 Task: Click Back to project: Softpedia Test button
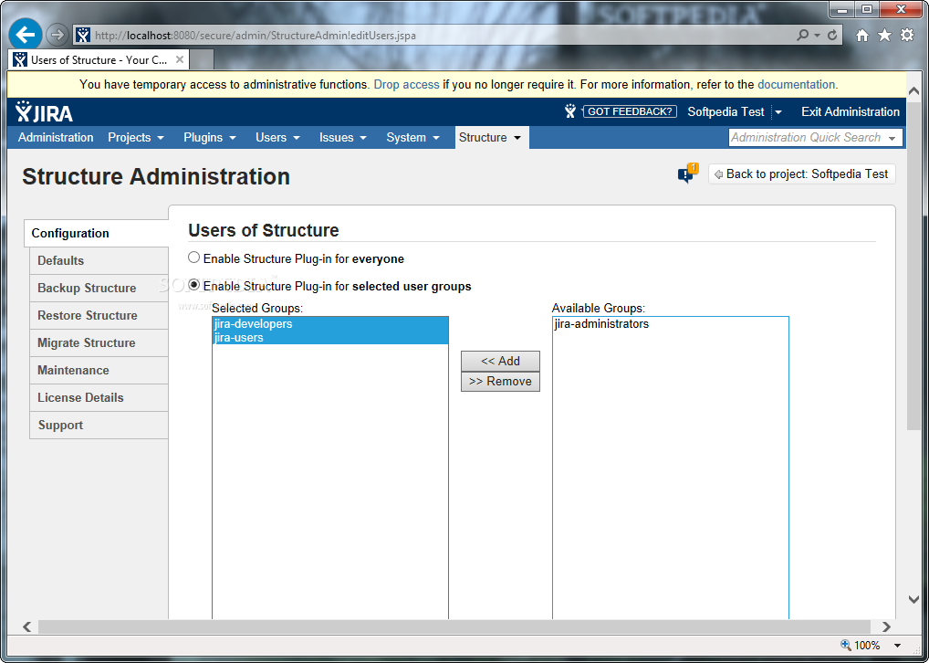coord(801,174)
